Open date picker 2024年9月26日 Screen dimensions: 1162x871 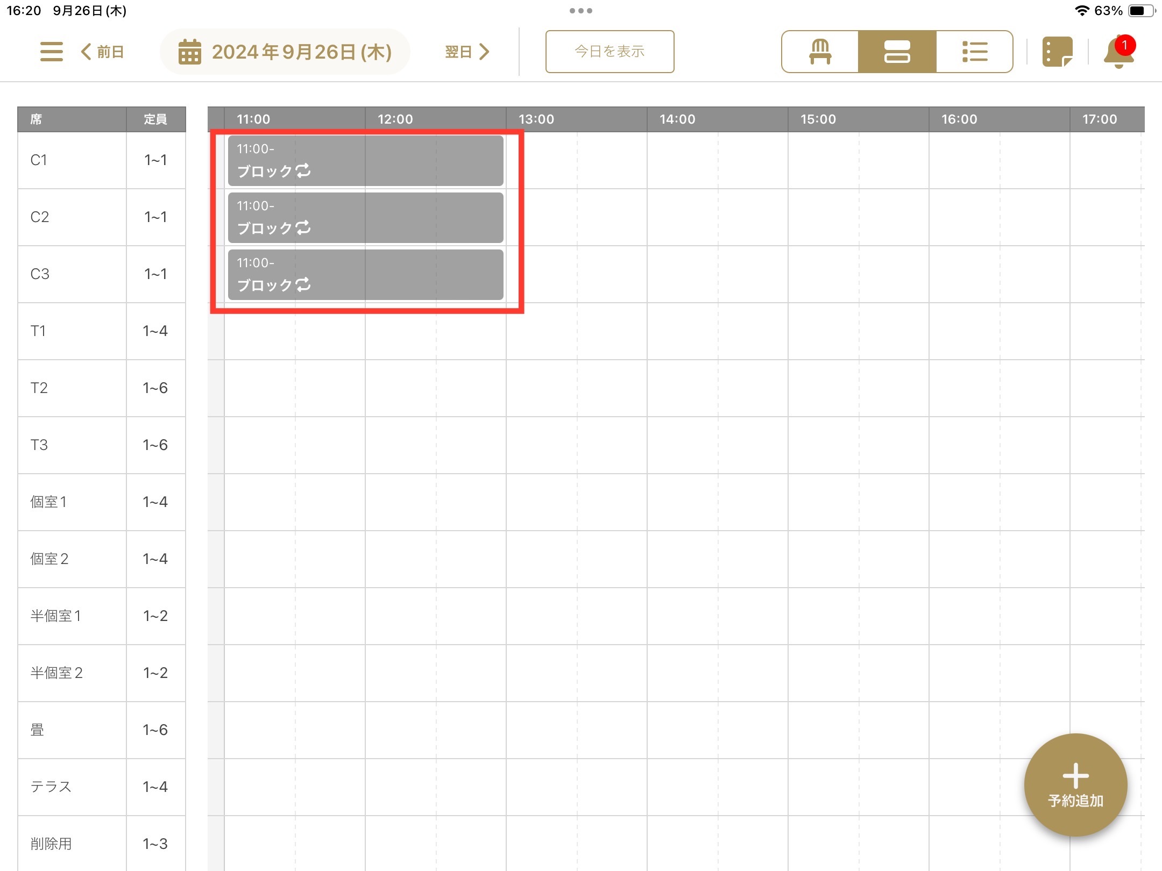coord(301,52)
